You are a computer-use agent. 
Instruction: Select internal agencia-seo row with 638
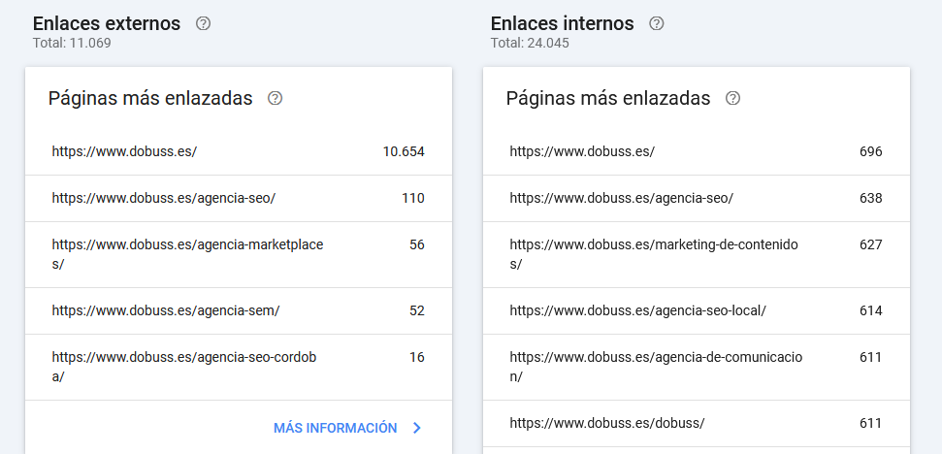pos(697,199)
